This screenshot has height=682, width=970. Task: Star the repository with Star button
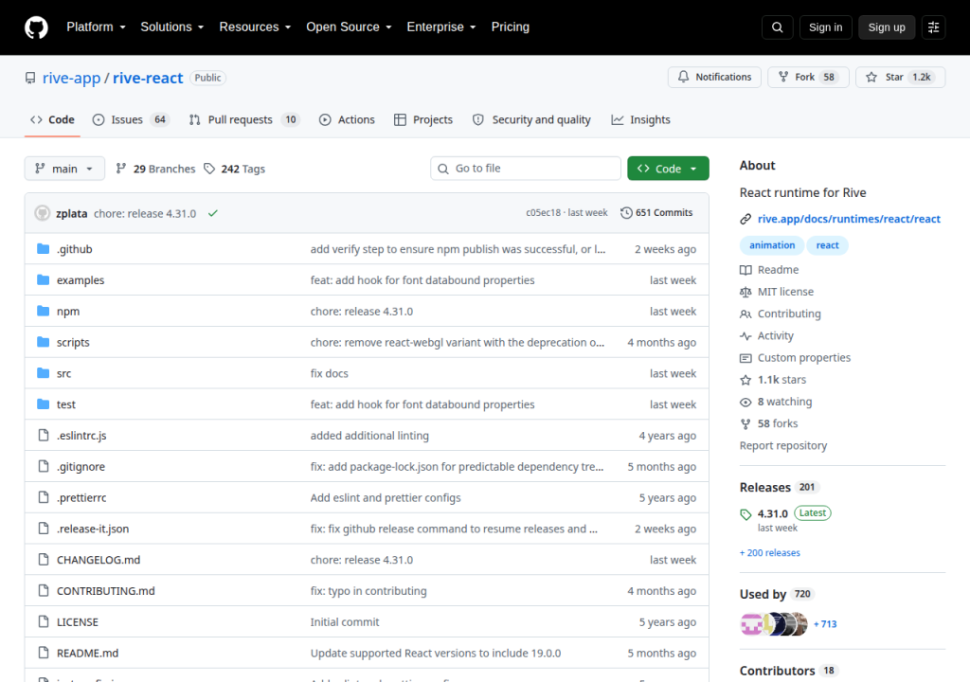(x=900, y=77)
